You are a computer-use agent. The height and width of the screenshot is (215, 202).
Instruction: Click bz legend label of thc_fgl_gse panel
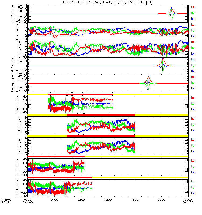tap(193, 139)
